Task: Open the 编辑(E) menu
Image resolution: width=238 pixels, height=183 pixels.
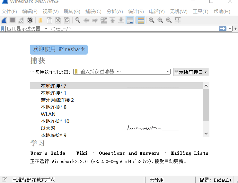Action: tap(30, 12)
